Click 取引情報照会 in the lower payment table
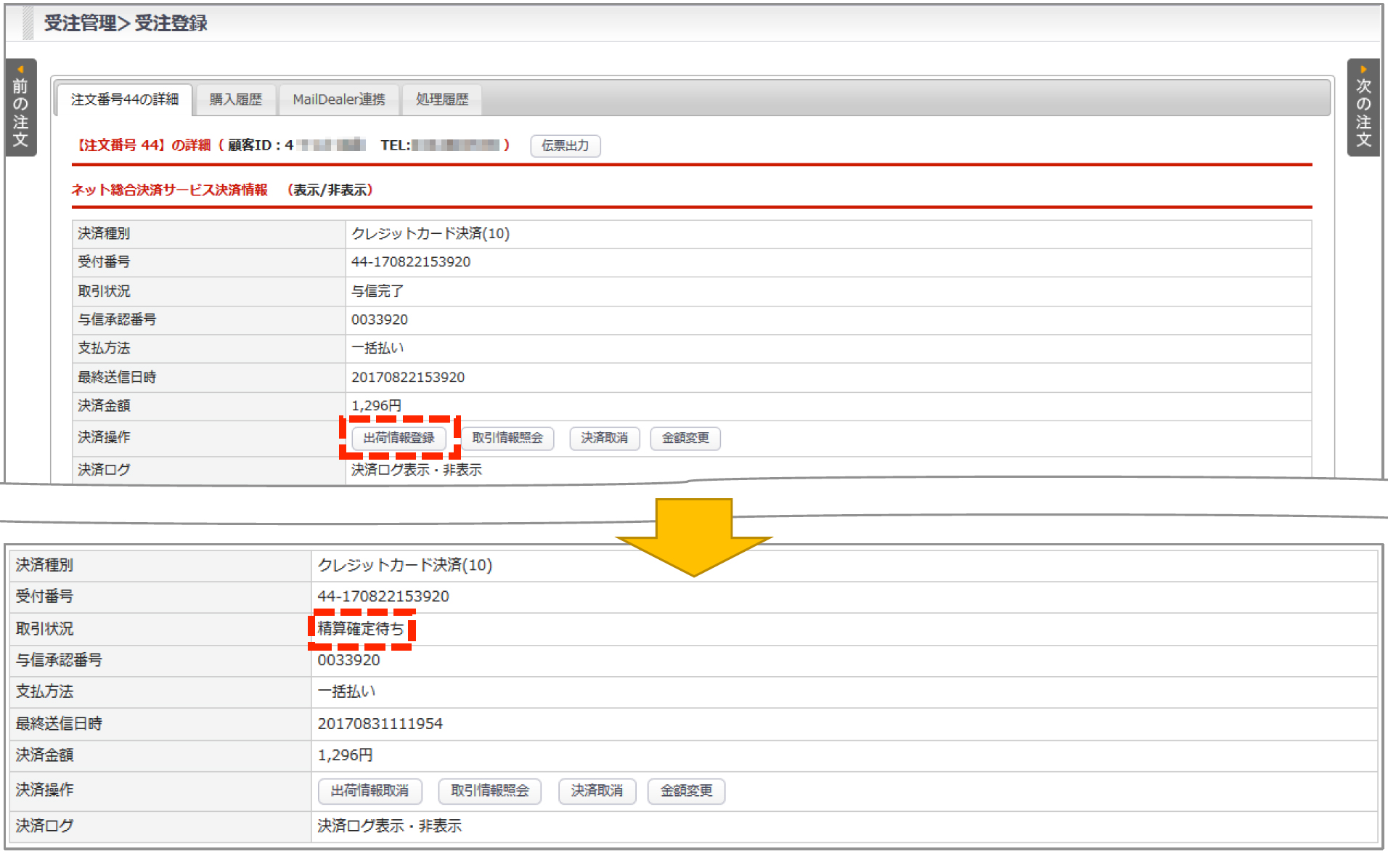1388x854 pixels. (490, 791)
